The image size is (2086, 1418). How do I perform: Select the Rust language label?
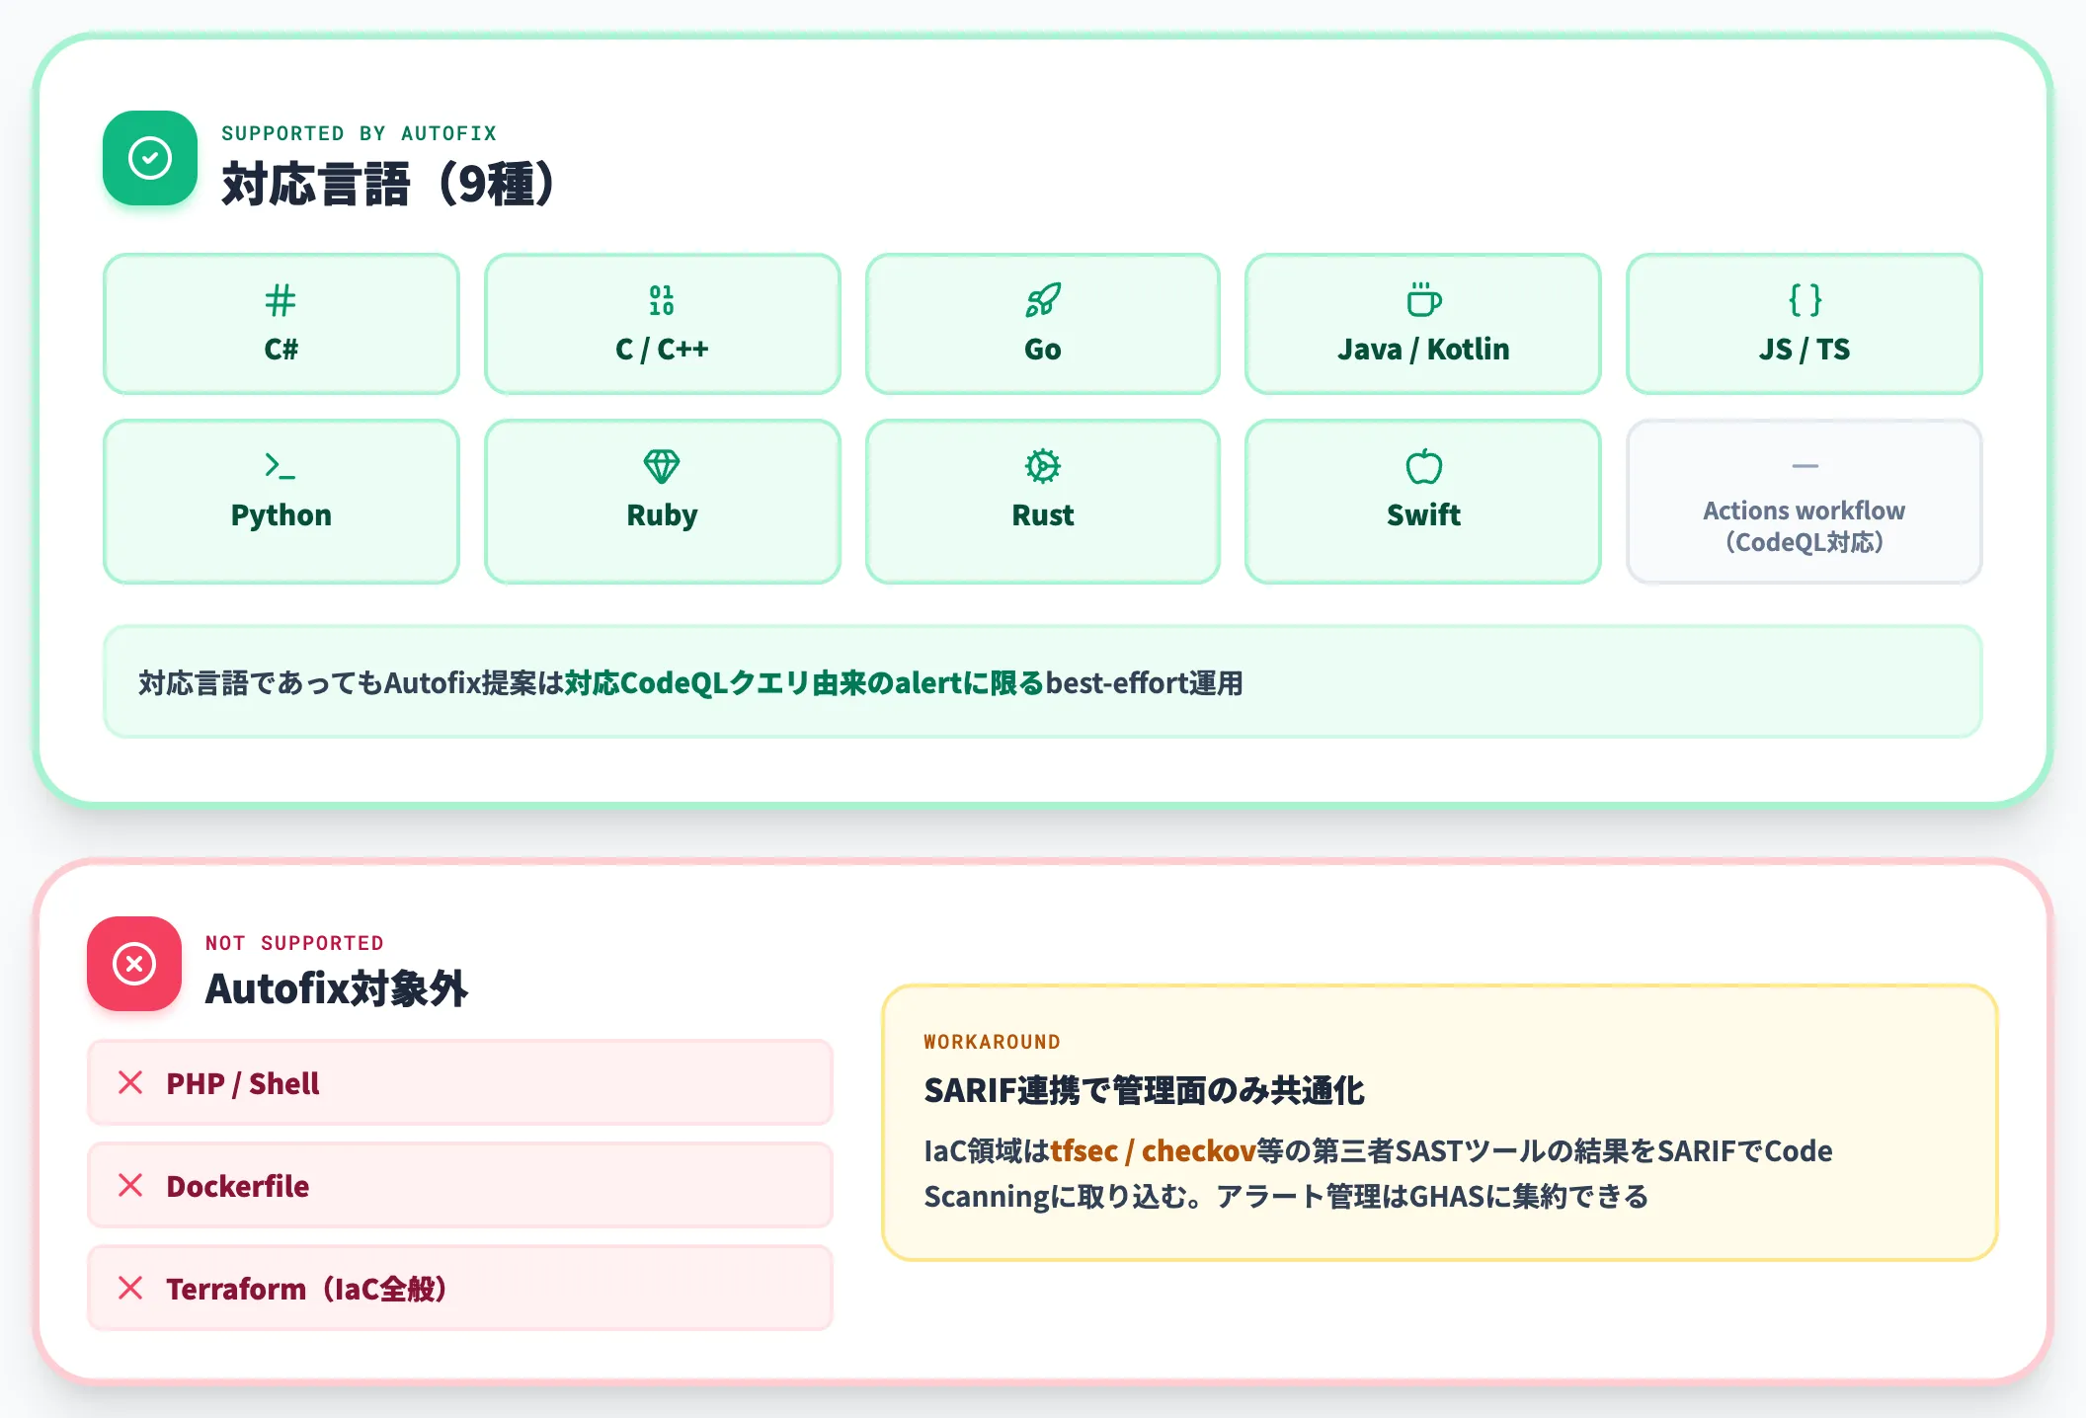pos(1043,515)
